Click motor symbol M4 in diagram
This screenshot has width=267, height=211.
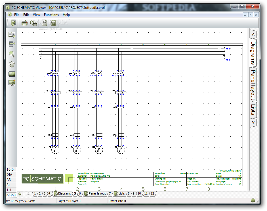pos(121,150)
